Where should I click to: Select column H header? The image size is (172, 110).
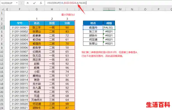point(52,9)
